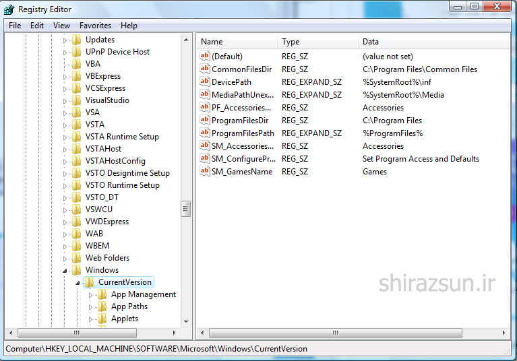The height and width of the screenshot is (361, 517).
Task: Click the status bar registry path
Action: [156, 348]
